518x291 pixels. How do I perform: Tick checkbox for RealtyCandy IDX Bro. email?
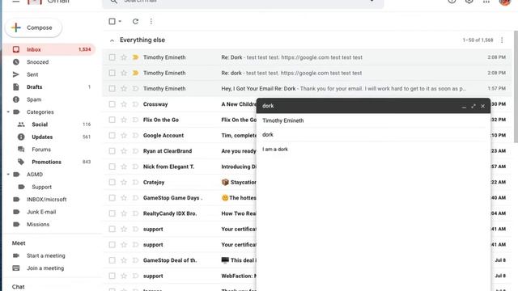113,213
